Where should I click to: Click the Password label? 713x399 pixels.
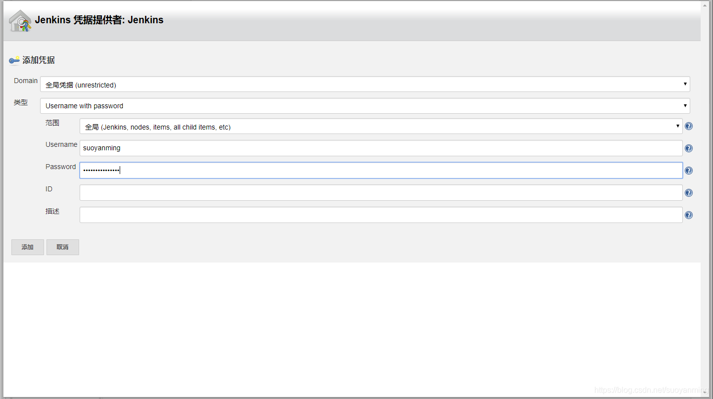tap(61, 167)
